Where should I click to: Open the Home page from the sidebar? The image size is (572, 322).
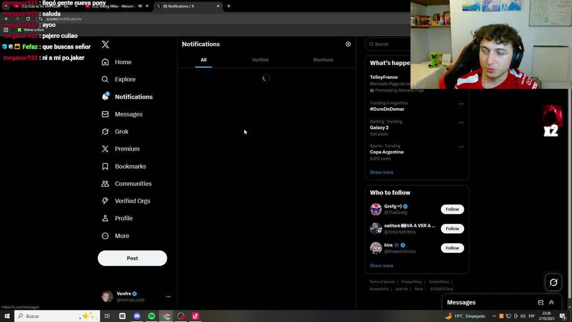pos(117,62)
